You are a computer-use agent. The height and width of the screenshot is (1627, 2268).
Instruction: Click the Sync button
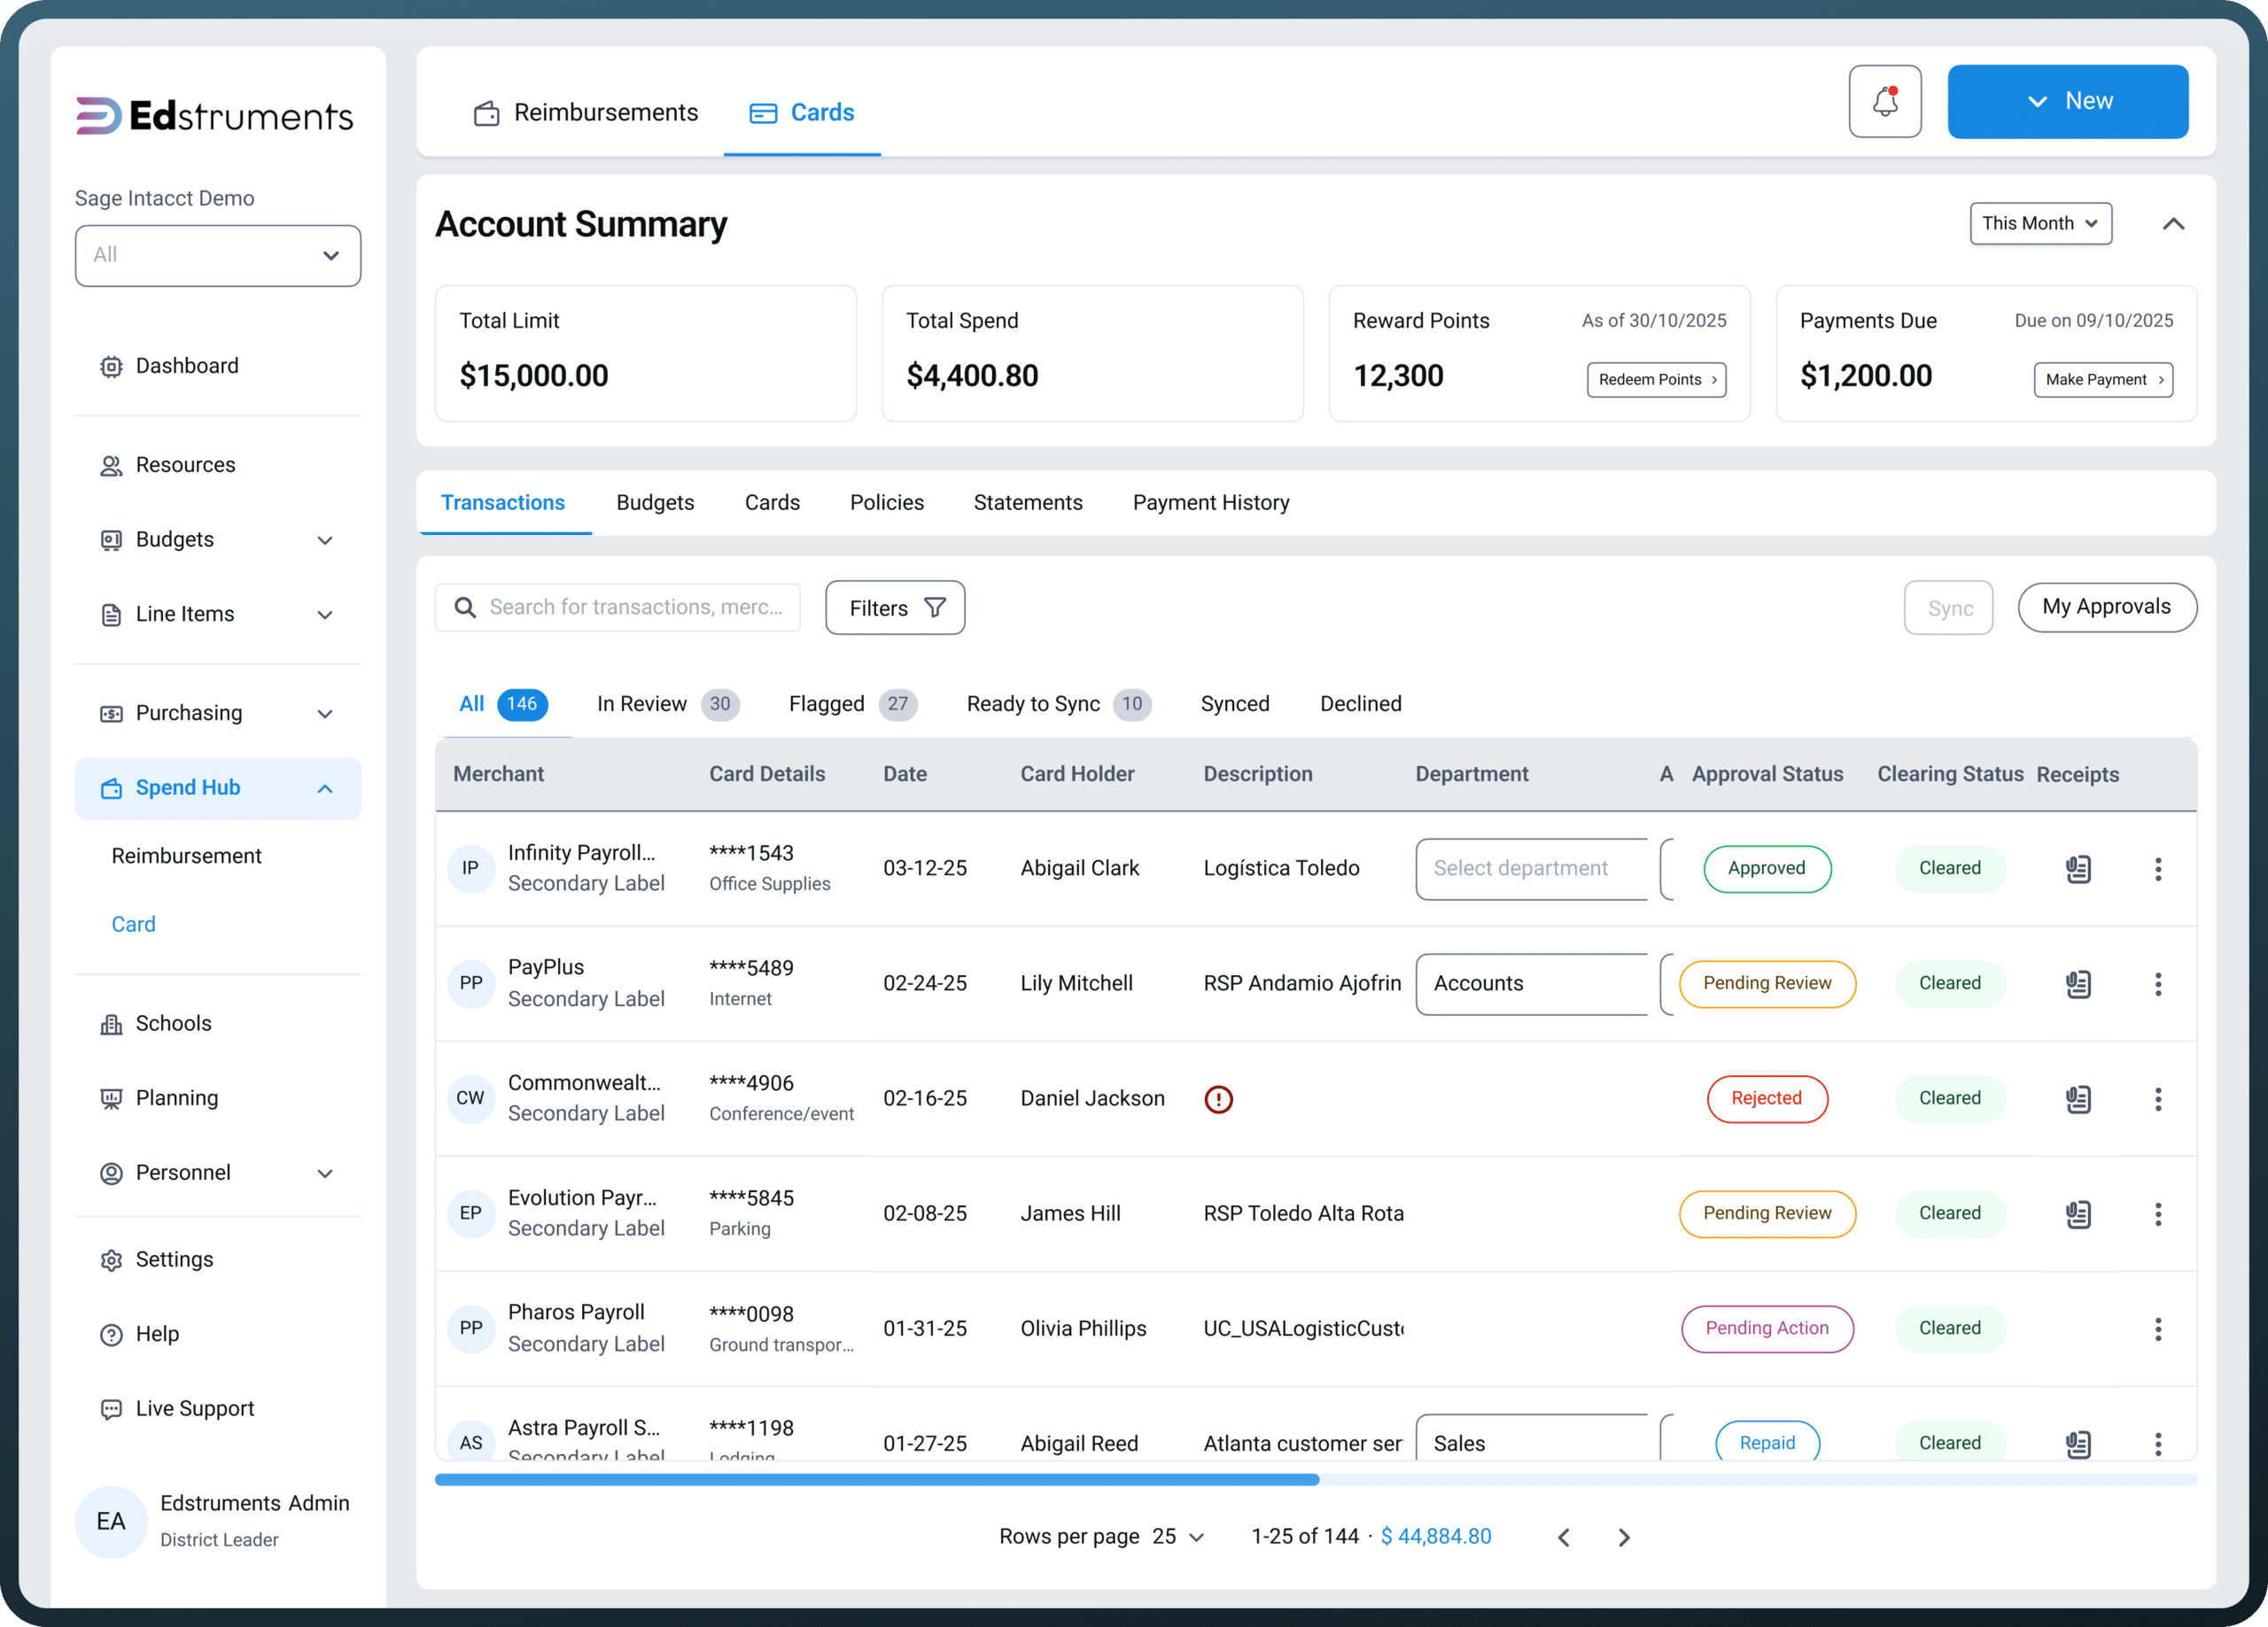(1948, 607)
